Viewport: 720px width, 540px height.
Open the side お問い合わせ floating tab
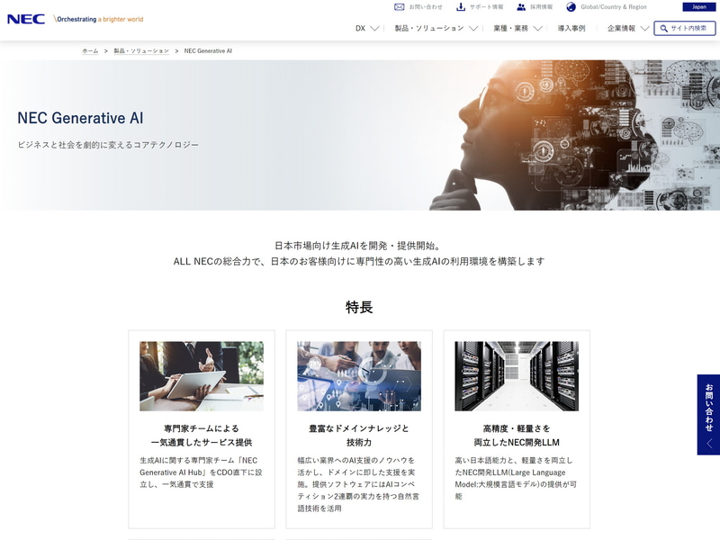708,415
